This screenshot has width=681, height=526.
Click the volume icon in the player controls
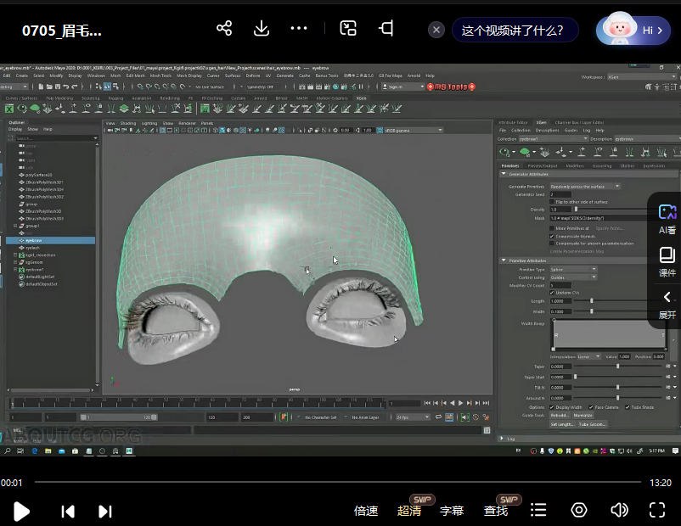pos(619,511)
